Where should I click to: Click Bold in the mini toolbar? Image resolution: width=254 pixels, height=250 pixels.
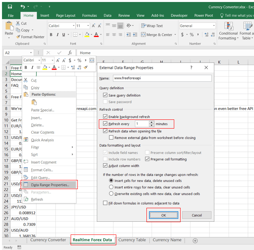[26, 67]
